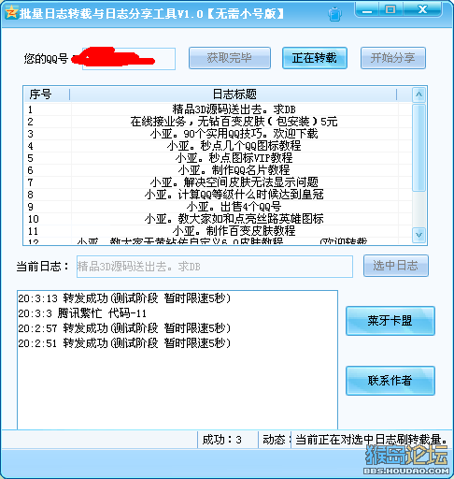The height and width of the screenshot is (479, 454).
Task: Select row 小亚。秒点几个QQ图标教程
Action: click(218, 146)
